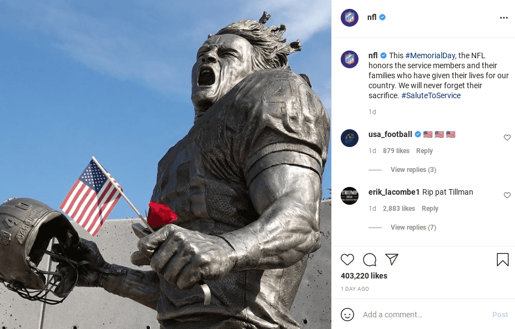Reply to the usa_football comment

coord(425,151)
